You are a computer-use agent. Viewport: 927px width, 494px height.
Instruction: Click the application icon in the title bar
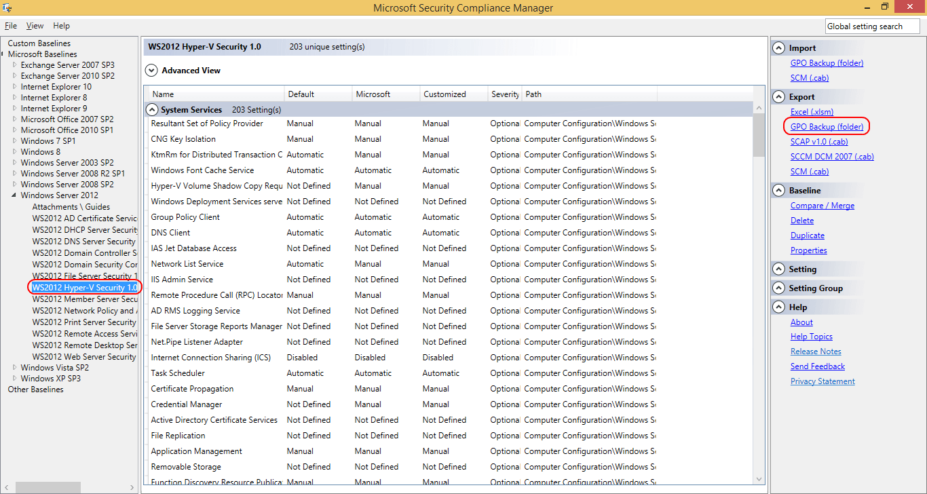[x=8, y=7]
